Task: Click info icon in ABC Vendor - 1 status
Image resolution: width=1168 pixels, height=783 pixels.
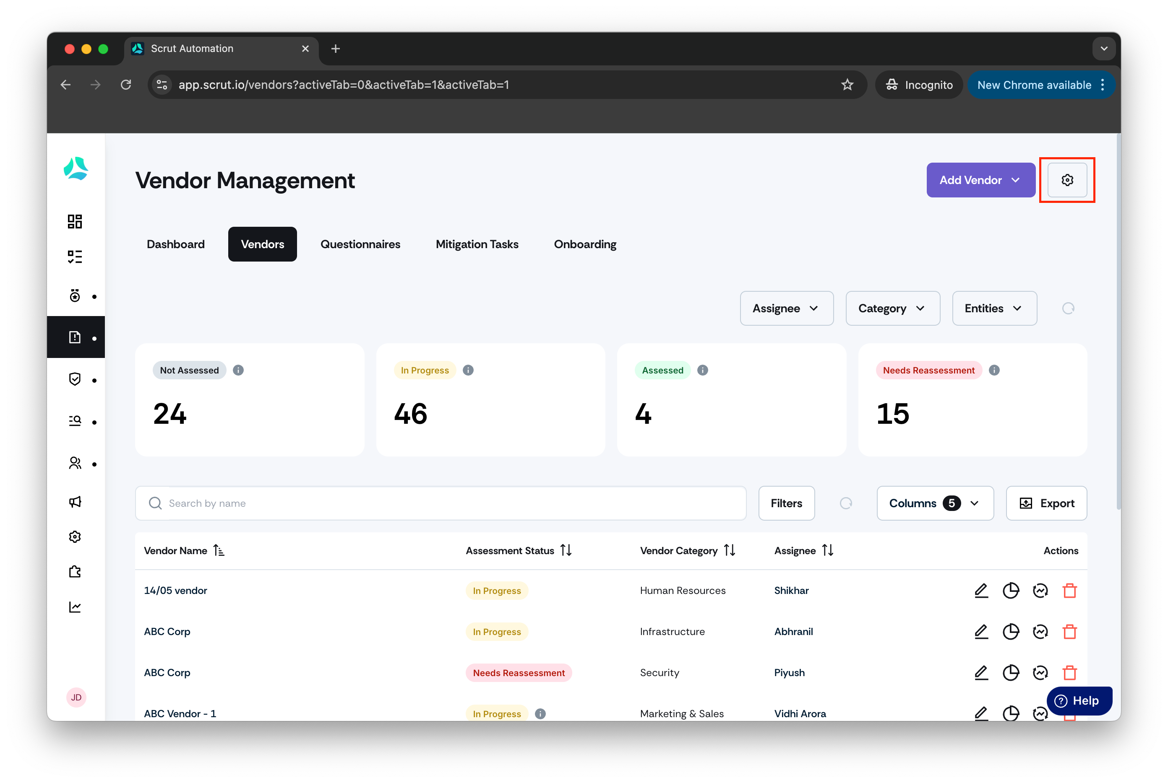Action: [540, 713]
